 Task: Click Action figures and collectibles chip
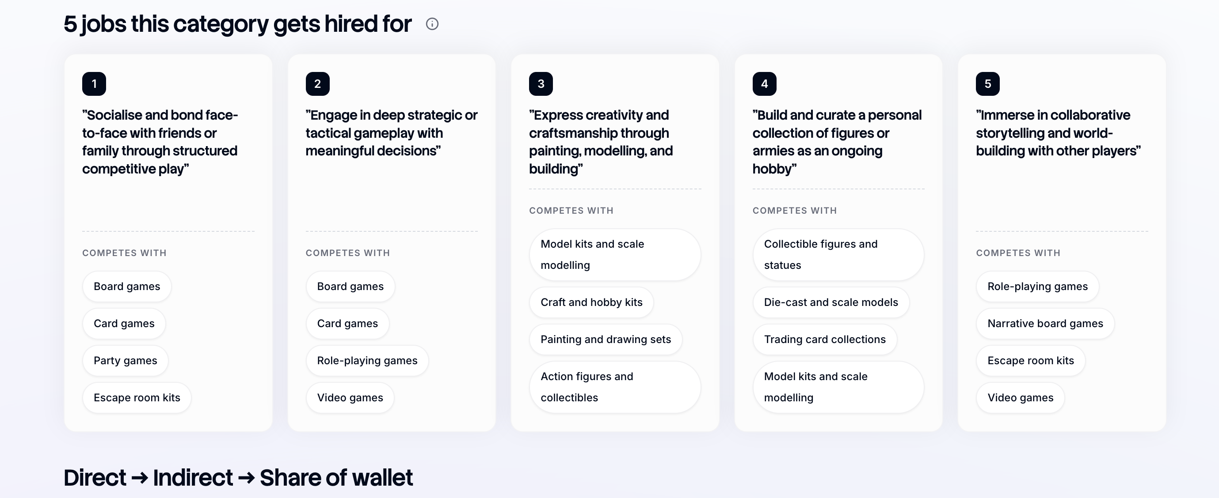[615, 387]
